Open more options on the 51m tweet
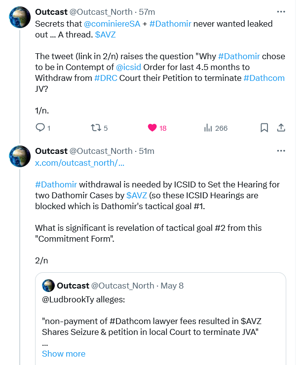Image resolution: width=305 pixels, height=365 pixels. tap(281, 151)
